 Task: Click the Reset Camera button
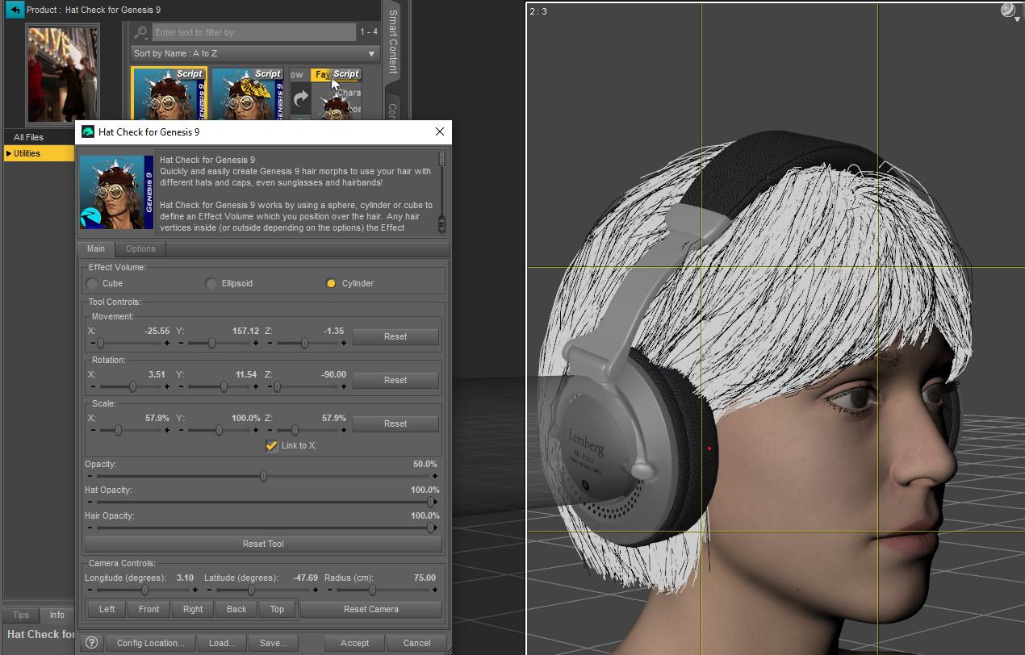[x=371, y=609]
